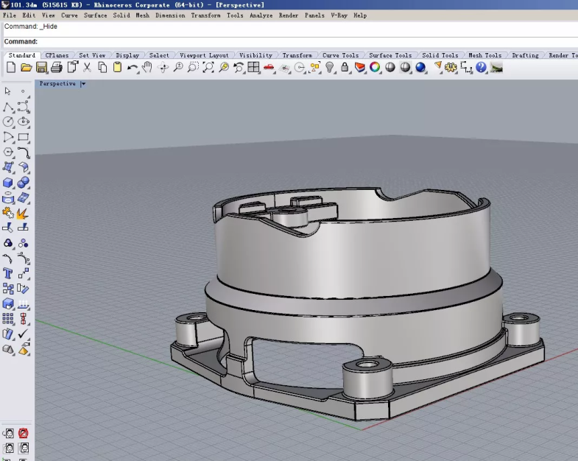Click the color wheel icon in toolbar
The height and width of the screenshot is (461, 578).
point(375,68)
